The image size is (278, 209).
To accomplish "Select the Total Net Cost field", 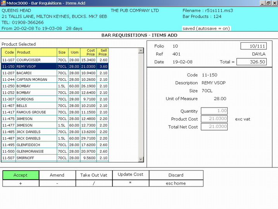I will click(214, 127).
